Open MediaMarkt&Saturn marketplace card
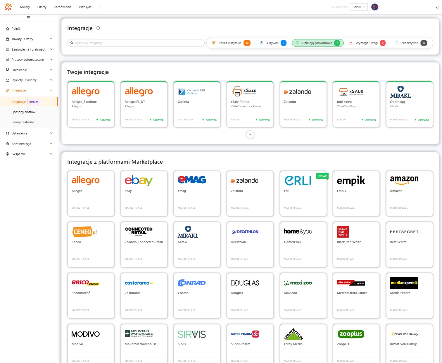 pos(356,296)
